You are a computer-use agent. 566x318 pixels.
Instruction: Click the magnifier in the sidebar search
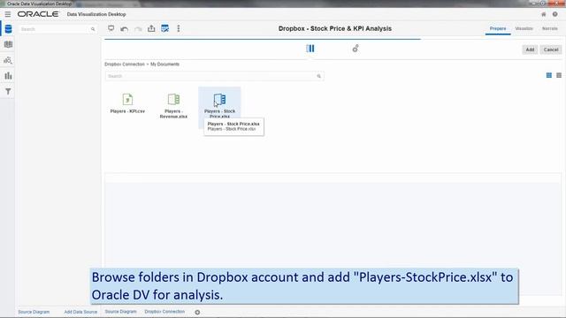coord(93,29)
